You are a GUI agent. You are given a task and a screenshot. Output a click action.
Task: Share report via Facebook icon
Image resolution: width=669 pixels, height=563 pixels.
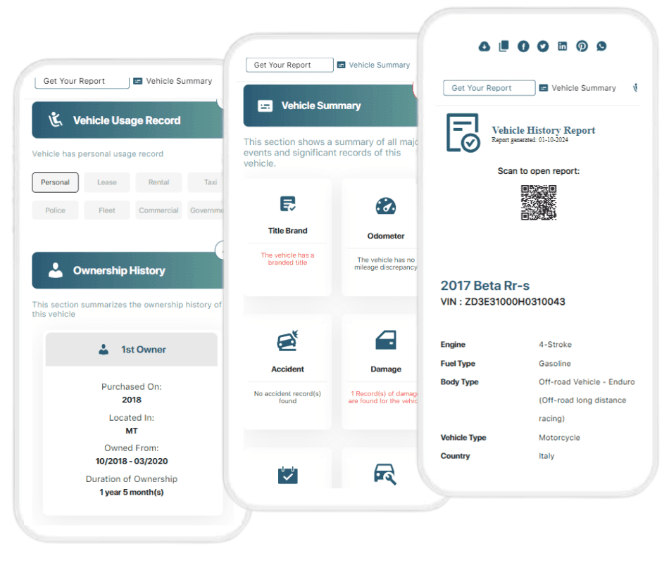coord(523,46)
